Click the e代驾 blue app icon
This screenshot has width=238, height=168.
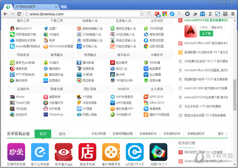click(135, 152)
